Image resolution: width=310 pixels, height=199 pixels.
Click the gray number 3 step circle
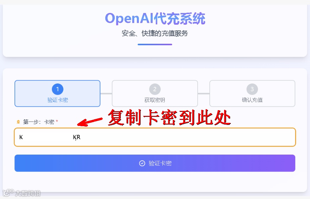click(x=252, y=89)
